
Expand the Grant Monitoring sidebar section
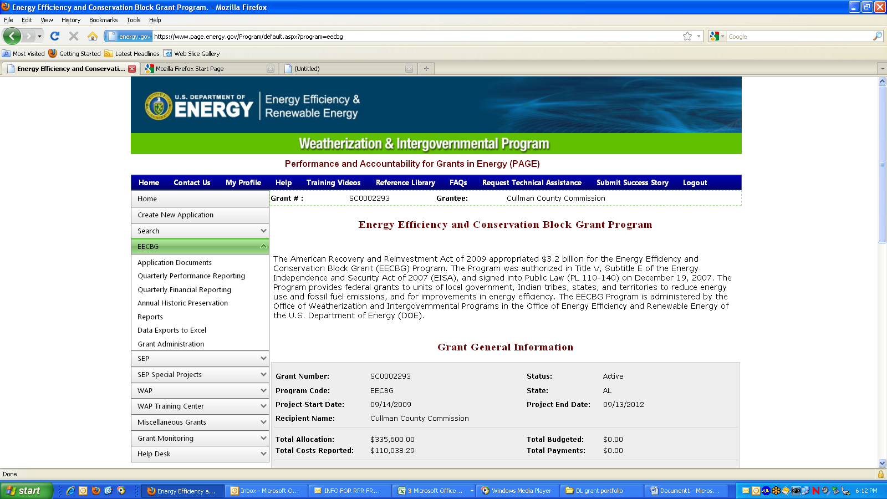263,438
